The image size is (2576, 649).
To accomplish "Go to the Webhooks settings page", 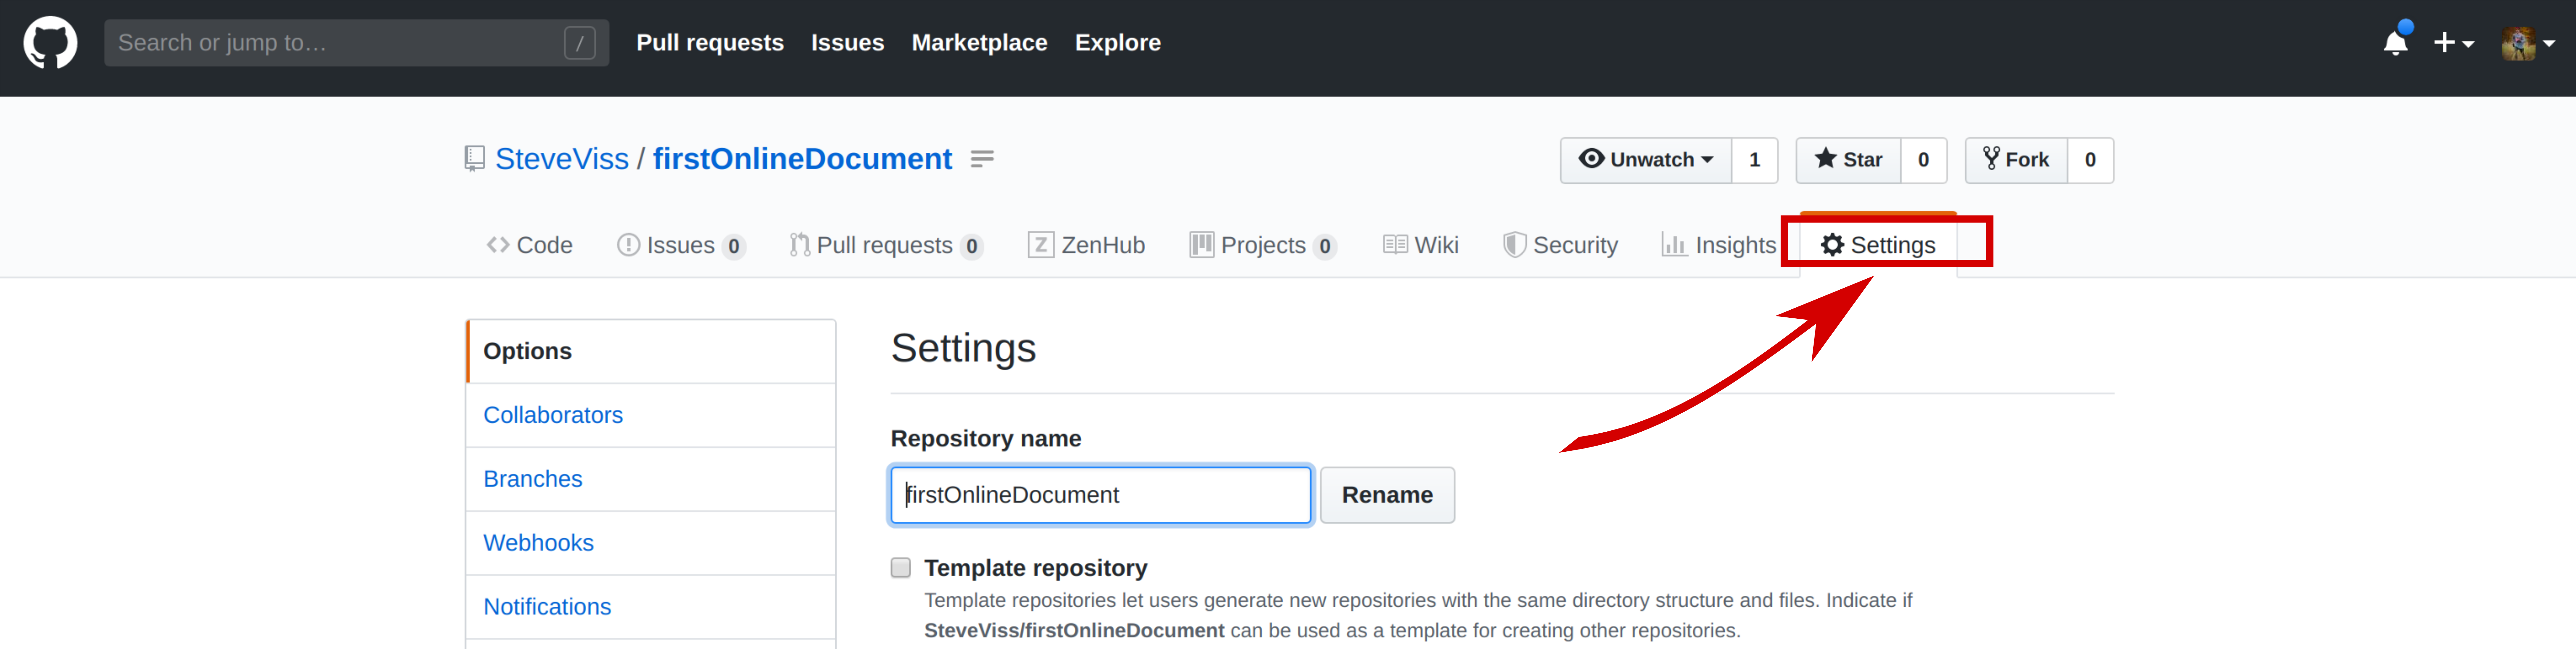I will click(538, 543).
